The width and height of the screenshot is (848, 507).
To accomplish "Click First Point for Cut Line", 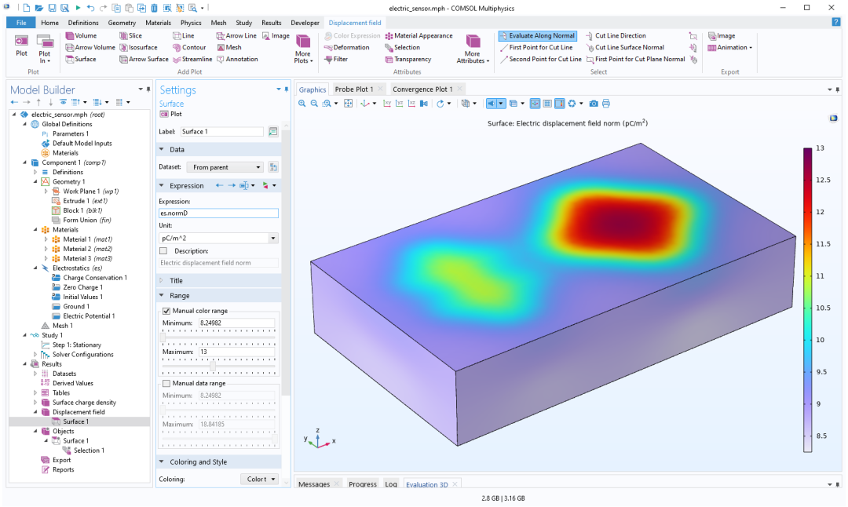I will 536,48.
